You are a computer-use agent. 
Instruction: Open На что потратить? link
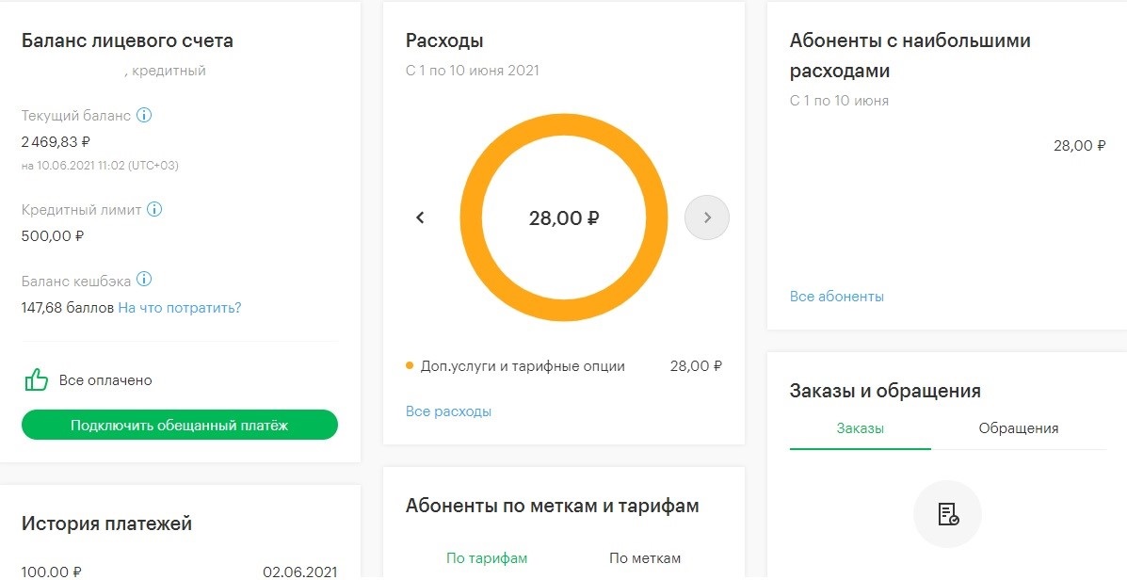click(x=180, y=308)
